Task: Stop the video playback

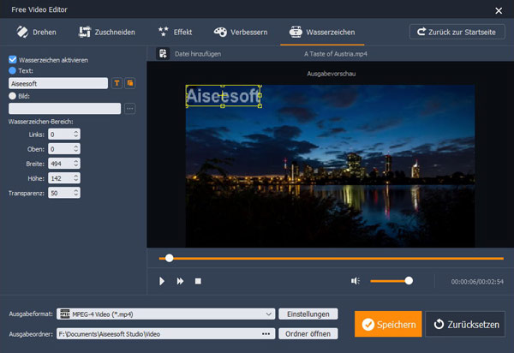Action: [198, 281]
